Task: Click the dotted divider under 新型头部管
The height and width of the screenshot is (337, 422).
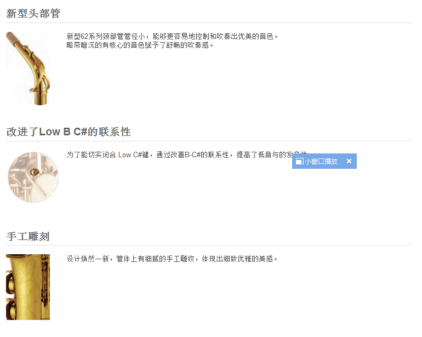Action: (209, 23)
